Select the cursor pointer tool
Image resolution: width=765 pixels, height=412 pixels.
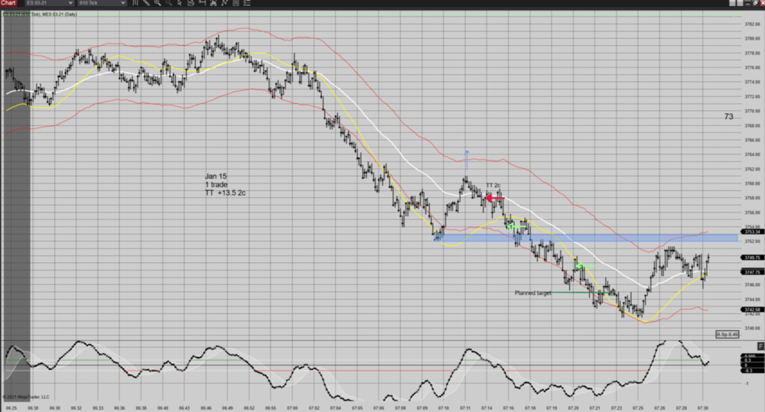click(x=180, y=4)
